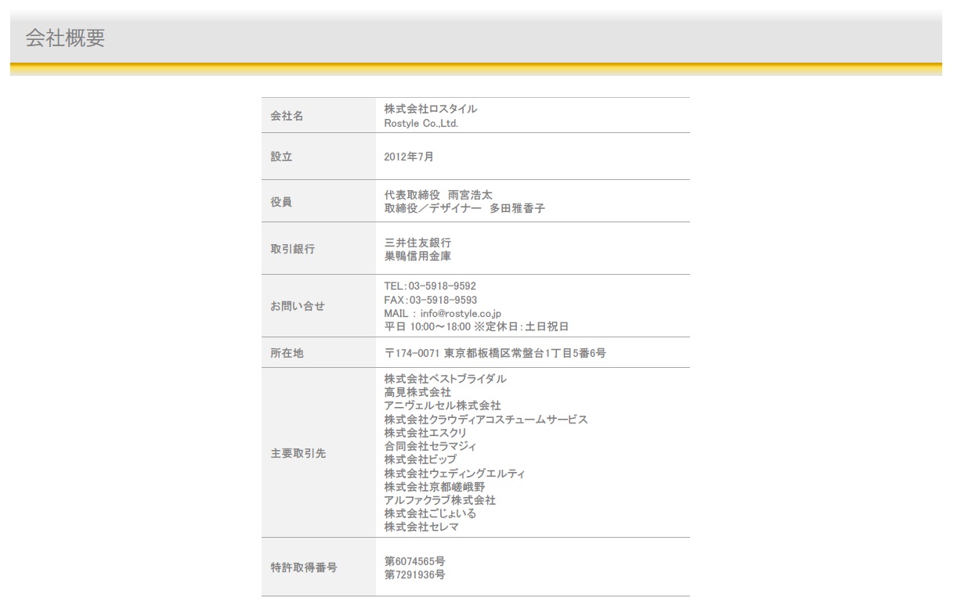Click the English name Rostyle Co.,Ltd.
The width and height of the screenshot is (954, 616).
421,124
